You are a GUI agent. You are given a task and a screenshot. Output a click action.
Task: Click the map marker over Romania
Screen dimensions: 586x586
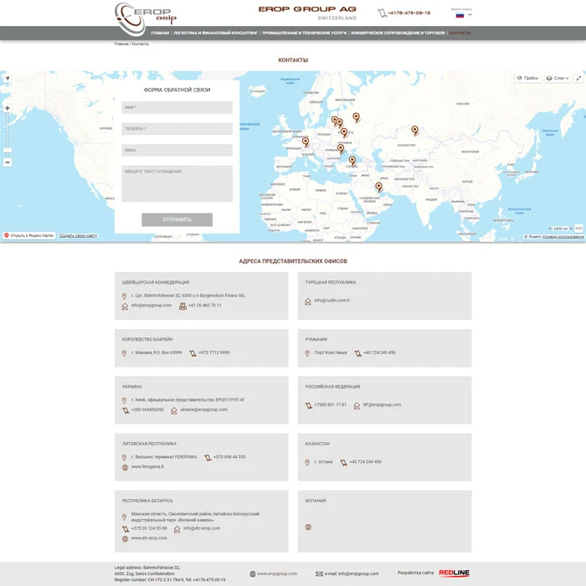[341, 148]
